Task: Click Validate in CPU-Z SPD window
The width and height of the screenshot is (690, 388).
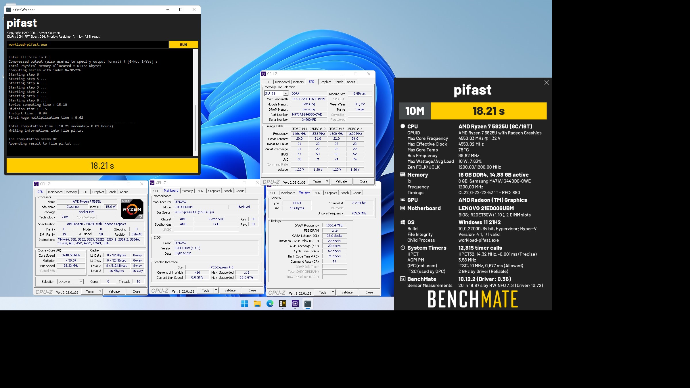Action: pyautogui.click(x=341, y=181)
